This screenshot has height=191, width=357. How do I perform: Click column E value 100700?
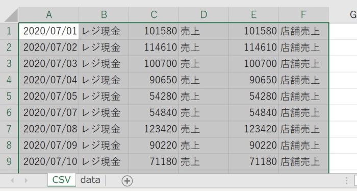pyautogui.click(x=253, y=64)
